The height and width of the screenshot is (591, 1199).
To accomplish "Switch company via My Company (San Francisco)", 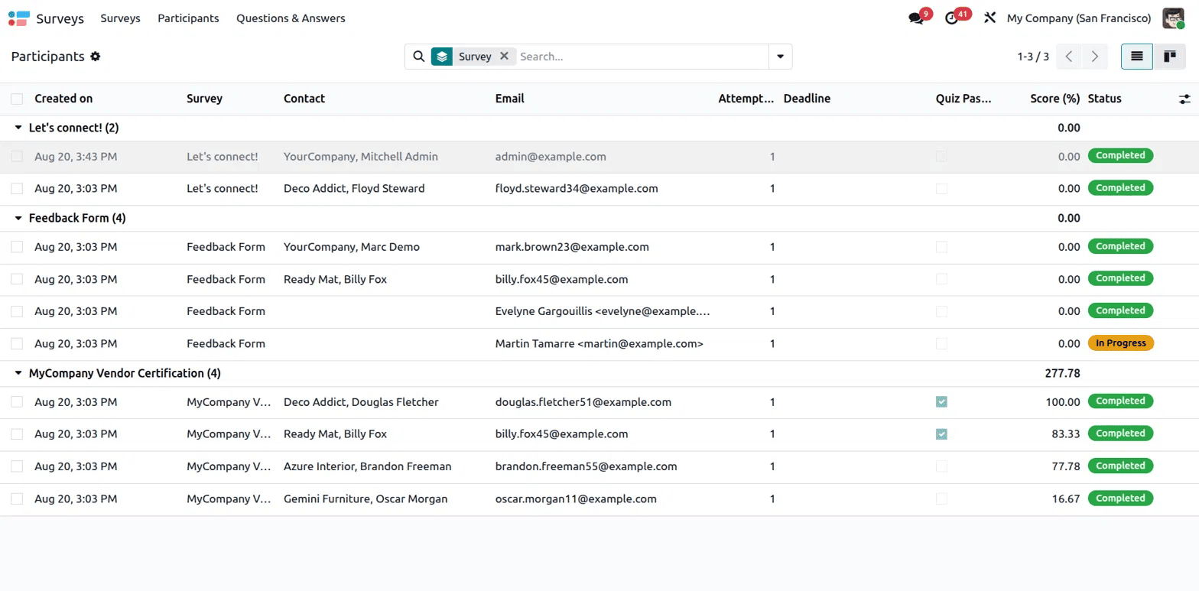I will (x=1079, y=18).
